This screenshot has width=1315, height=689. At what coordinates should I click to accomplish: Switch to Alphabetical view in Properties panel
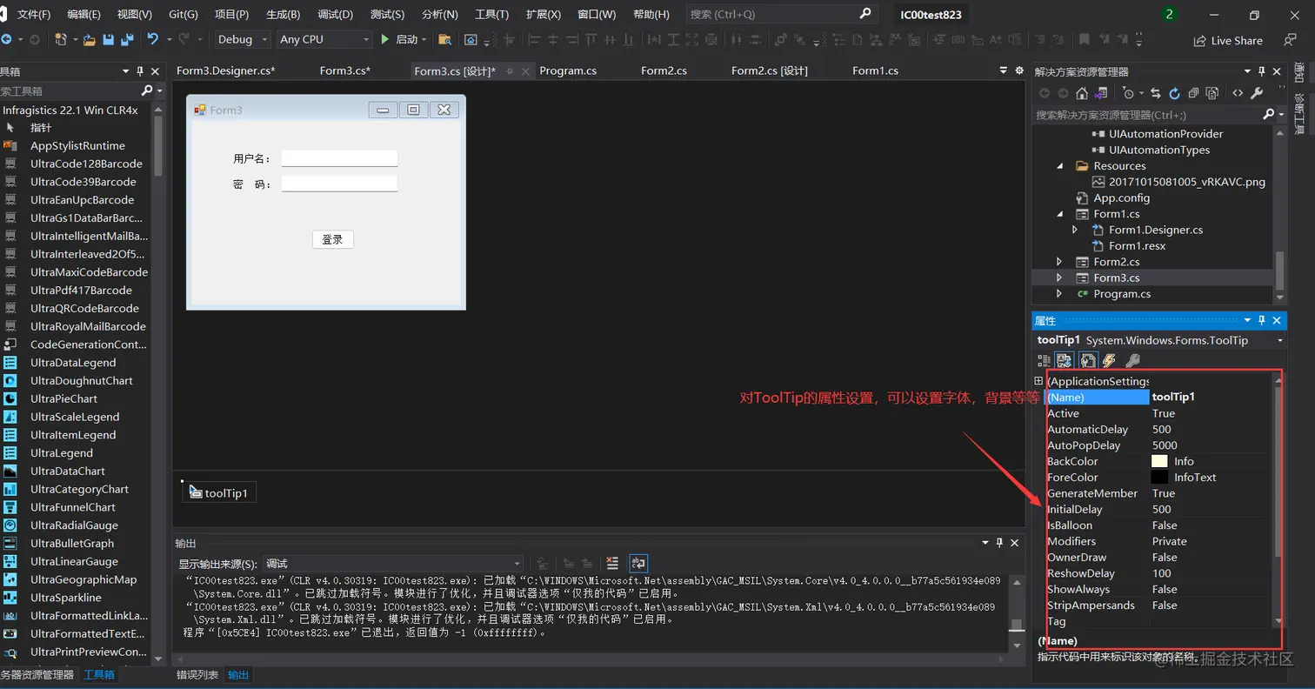(1065, 359)
